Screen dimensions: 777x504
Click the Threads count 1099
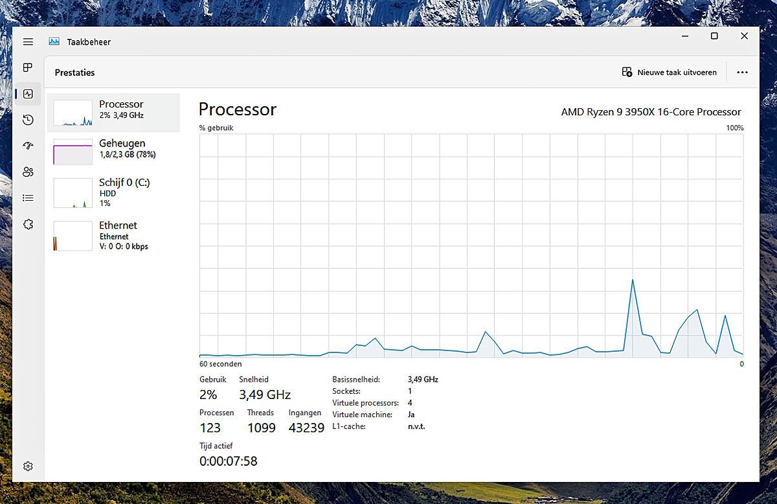261,428
